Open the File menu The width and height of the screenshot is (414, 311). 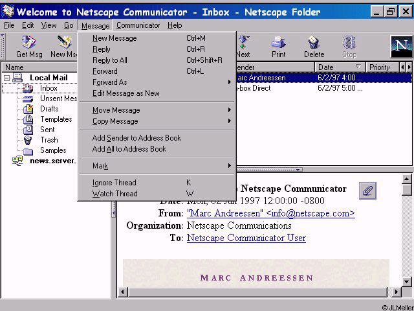pyautogui.click(x=9, y=25)
